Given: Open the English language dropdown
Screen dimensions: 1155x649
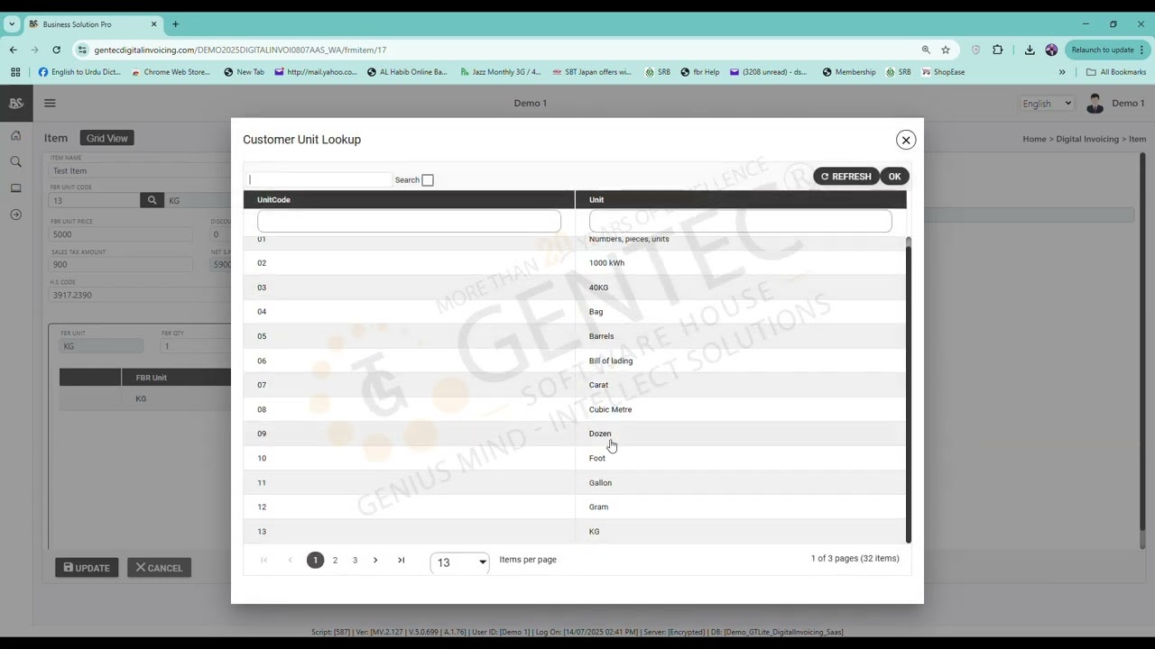Looking at the screenshot, I should pyautogui.click(x=1047, y=103).
